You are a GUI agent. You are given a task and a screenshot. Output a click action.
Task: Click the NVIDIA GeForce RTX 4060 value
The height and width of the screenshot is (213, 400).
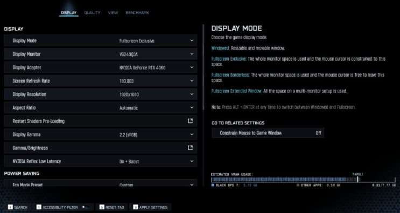(142, 68)
